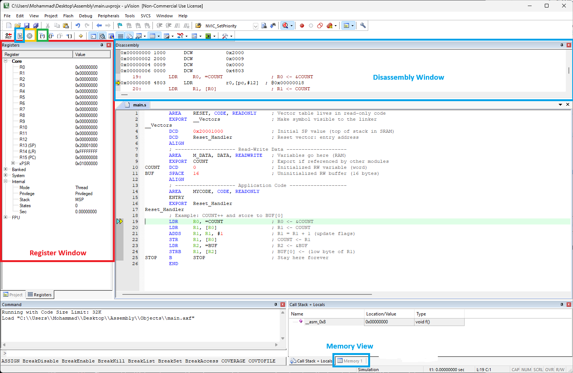Viewport: 573px width, 373px height.
Task: Open the NVIC_SetPriority find combo box dropdown
Action: tap(255, 26)
